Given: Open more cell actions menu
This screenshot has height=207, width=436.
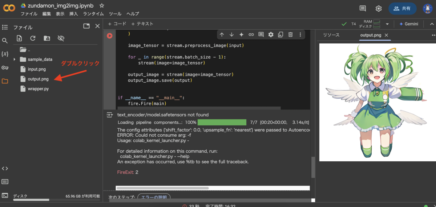Looking at the screenshot, I should 300,34.
